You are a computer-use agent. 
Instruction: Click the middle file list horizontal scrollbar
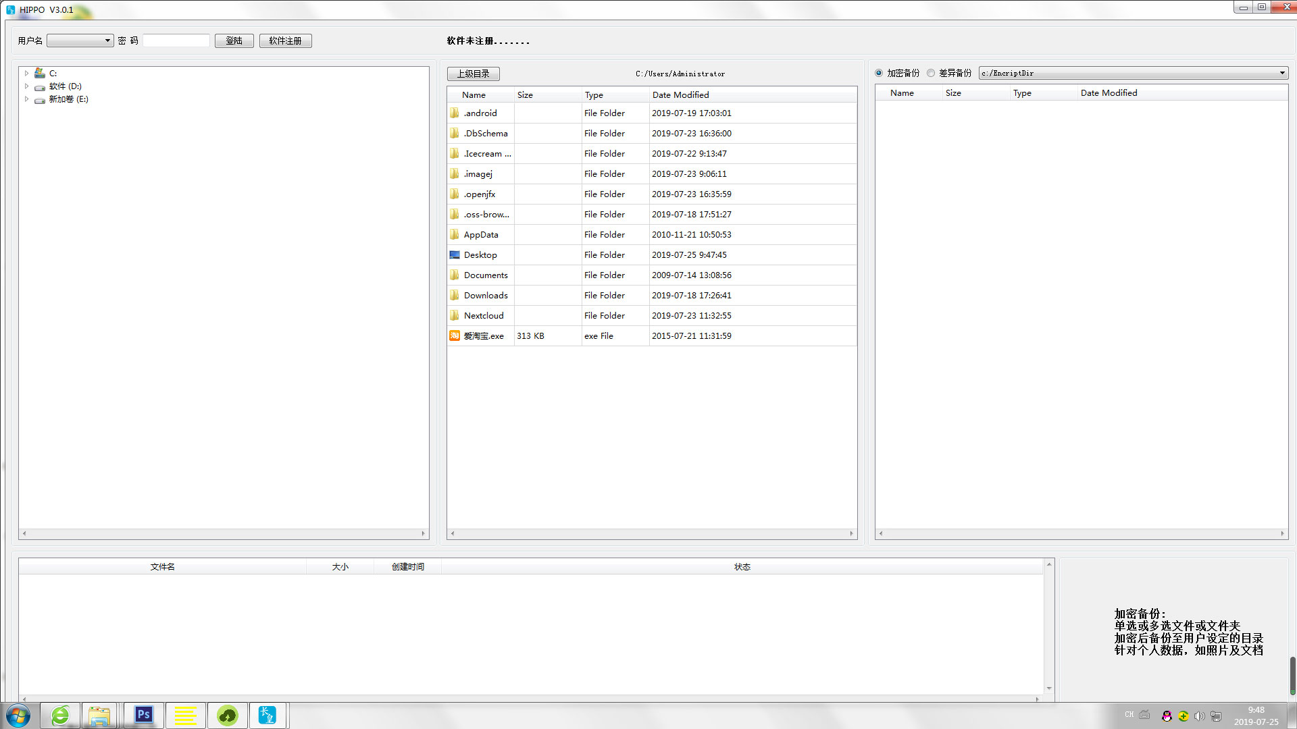coord(651,533)
